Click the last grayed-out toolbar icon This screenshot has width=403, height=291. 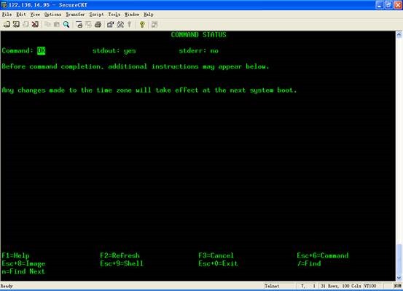154,25
